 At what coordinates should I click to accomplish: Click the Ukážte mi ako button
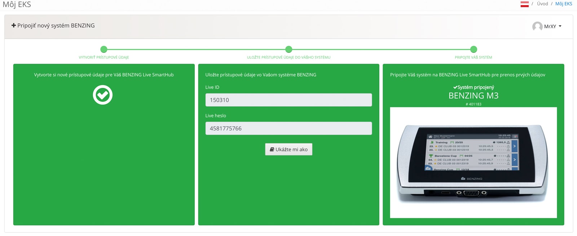point(288,150)
